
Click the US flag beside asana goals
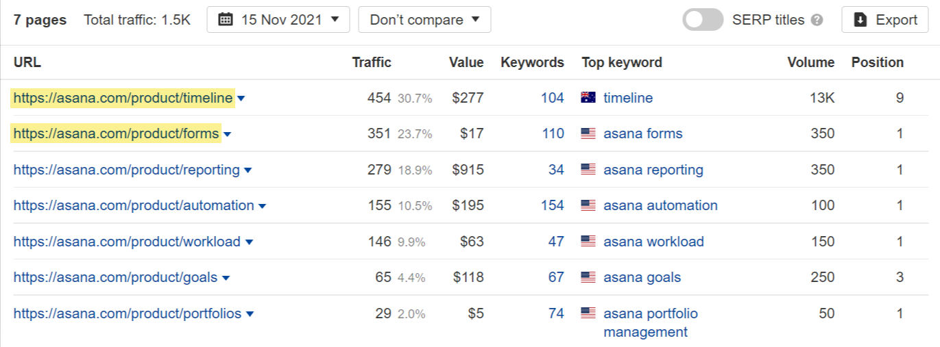[588, 277]
